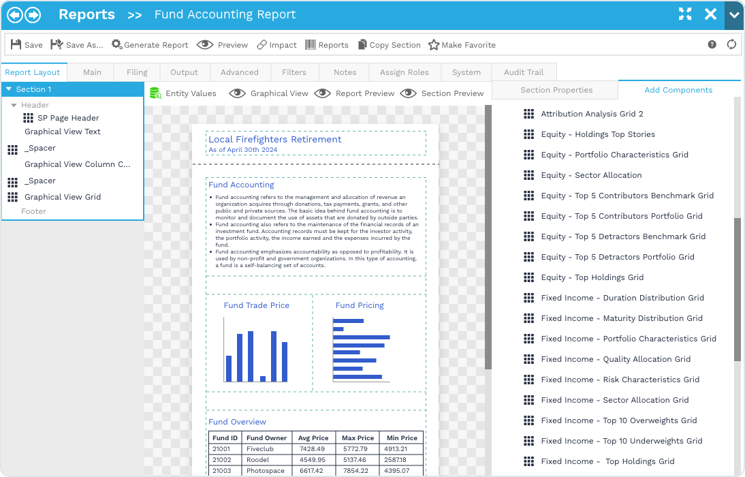Viewport: 745px width, 477px height.
Task: Toggle Report Preview visibility
Action: click(x=323, y=93)
